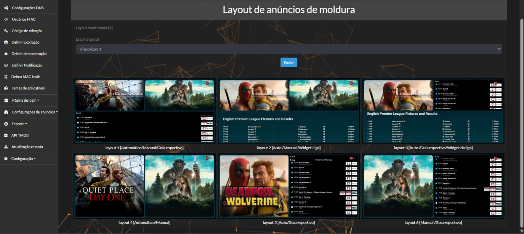Click the layout 3 preview thumbnail
The height and width of the screenshot is (234, 524).
point(433,111)
